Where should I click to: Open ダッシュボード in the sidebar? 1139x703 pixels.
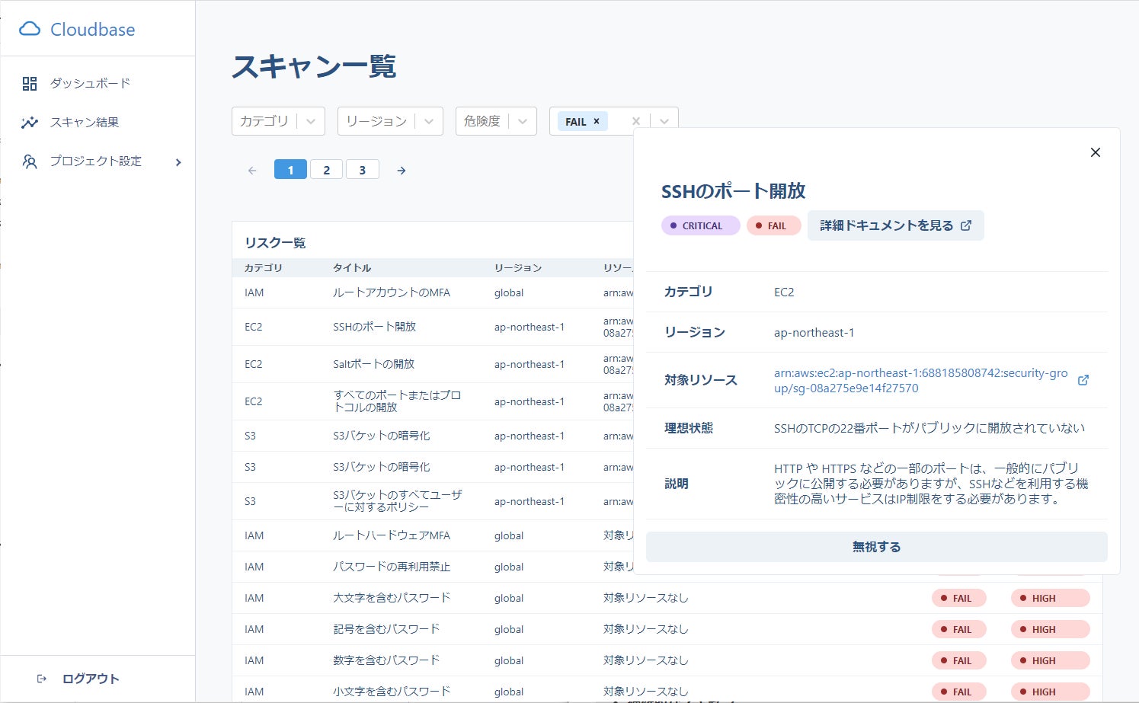coord(90,84)
